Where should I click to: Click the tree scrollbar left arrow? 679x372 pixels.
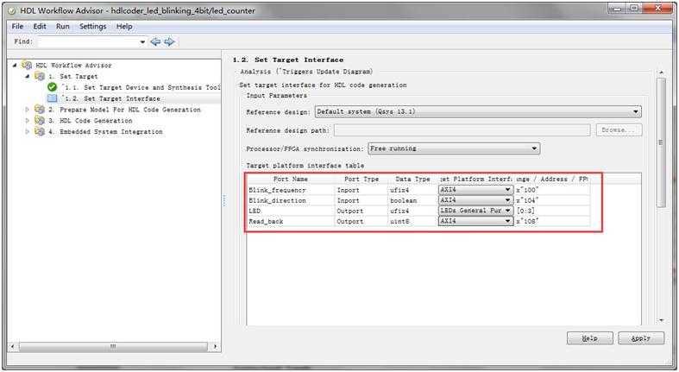pos(13,346)
